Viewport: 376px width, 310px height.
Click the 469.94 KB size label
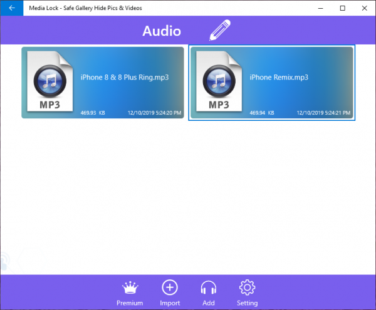pyautogui.click(x=262, y=113)
